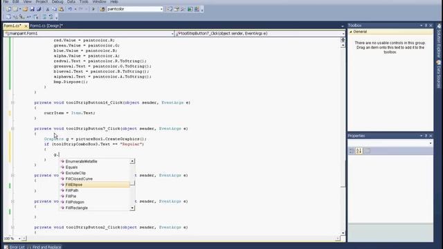Open the 100 % zoom dropdown
The width and height of the screenshot is (443, 249).
click(19, 239)
